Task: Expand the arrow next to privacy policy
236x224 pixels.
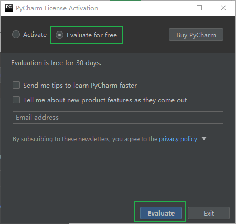Action: point(204,139)
